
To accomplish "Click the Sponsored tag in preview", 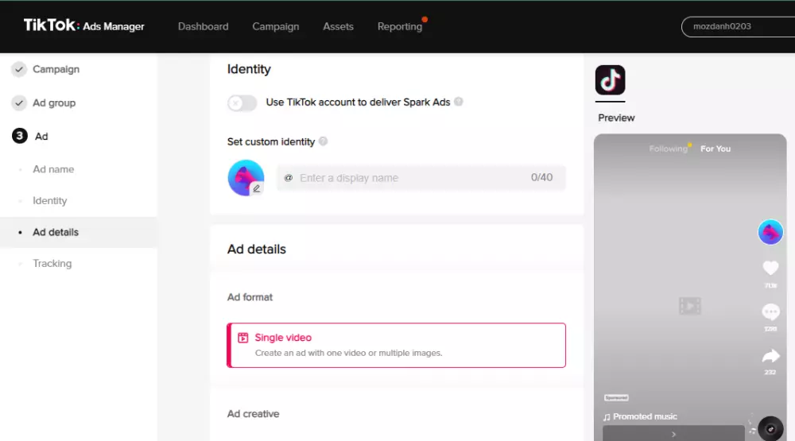I will (616, 398).
